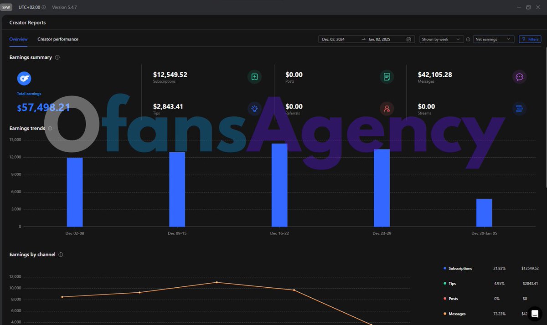This screenshot has width=547, height=325.
Task: Toggle Tips legend entry
Action: (x=449, y=284)
